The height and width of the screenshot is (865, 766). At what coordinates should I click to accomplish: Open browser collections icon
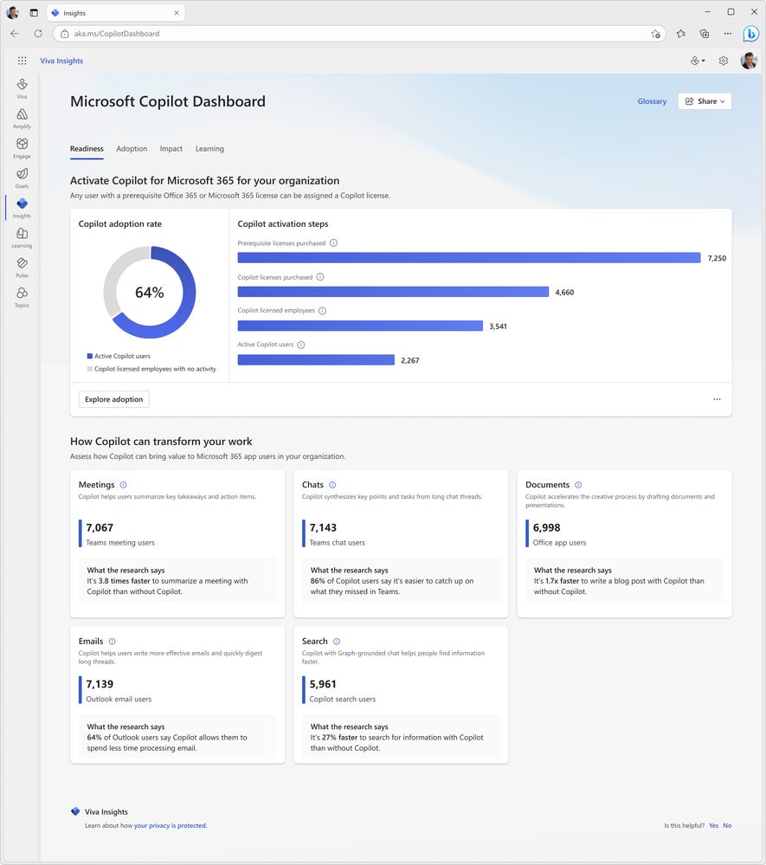(705, 34)
